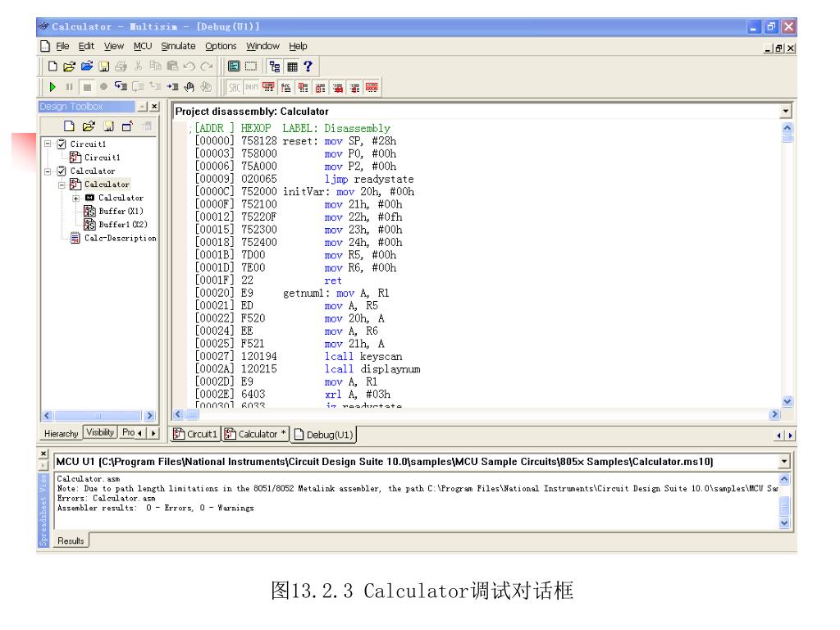This screenshot has height=630, width=840.
Task: Pause debugging with the pause button
Action: point(70,87)
